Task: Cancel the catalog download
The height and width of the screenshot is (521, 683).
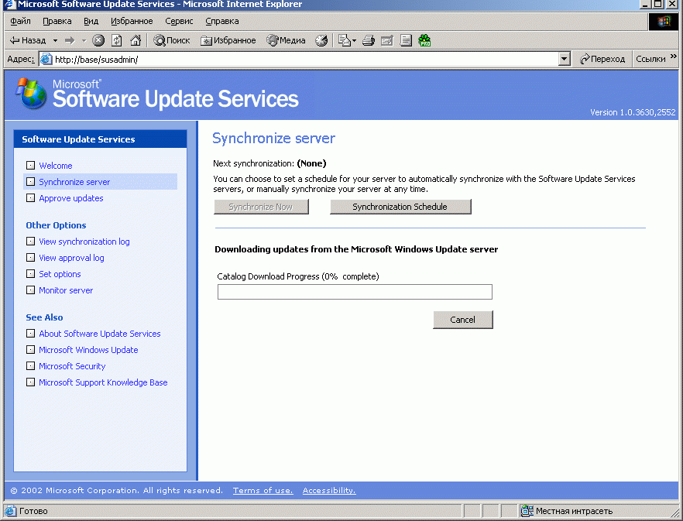Action: click(x=462, y=320)
